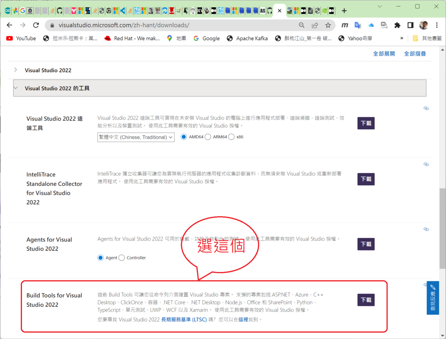This screenshot has height=339, width=446.
Task: Download Visual Studio 2022 遠端工具
Action: coord(366,123)
